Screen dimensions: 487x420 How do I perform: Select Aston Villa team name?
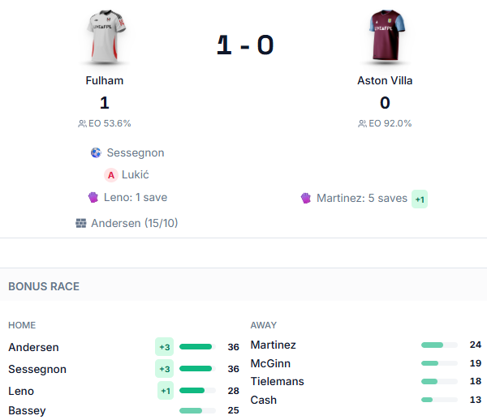pos(385,80)
